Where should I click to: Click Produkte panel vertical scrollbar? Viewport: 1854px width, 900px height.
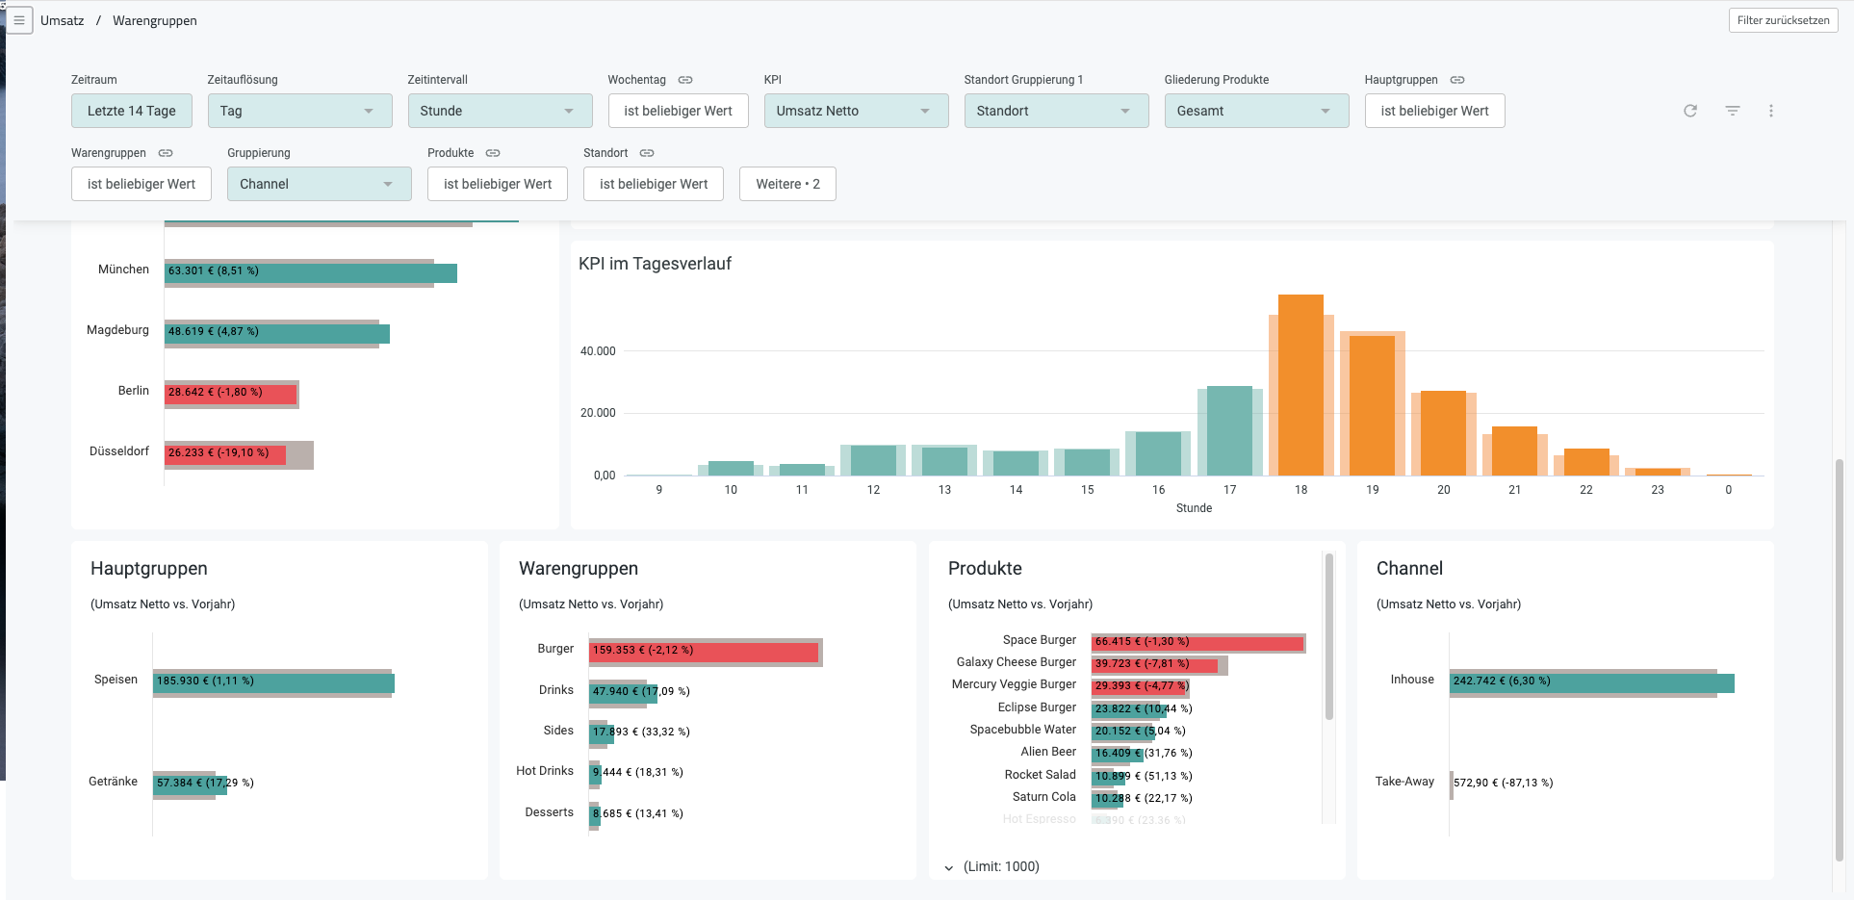tap(1329, 637)
